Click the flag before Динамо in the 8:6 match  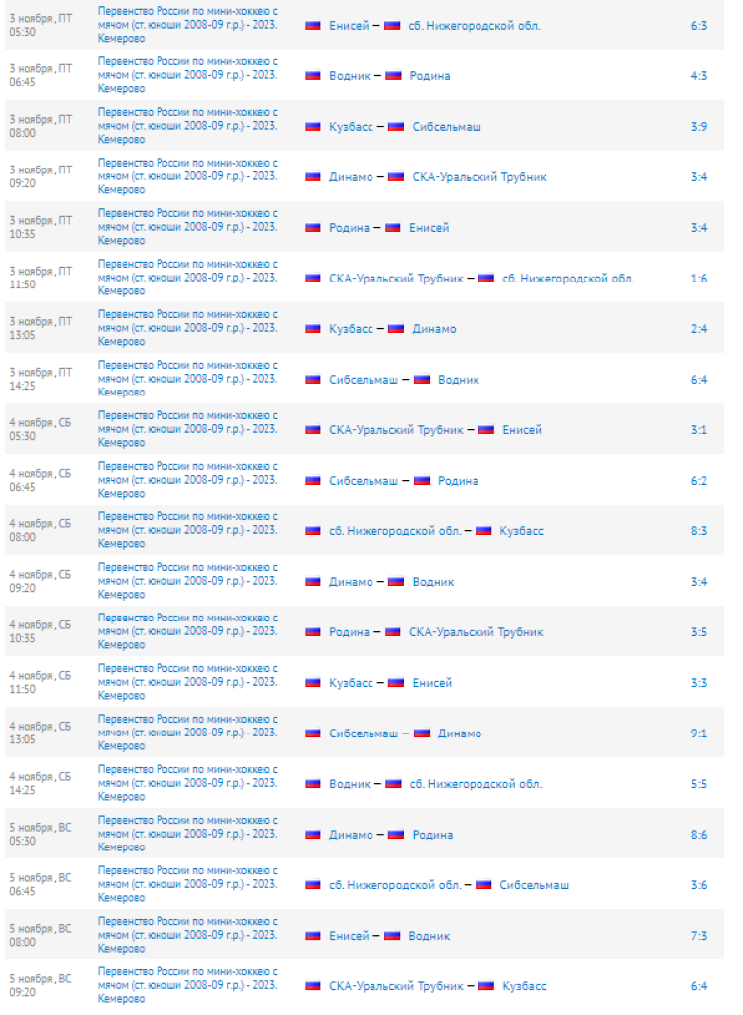(x=313, y=834)
